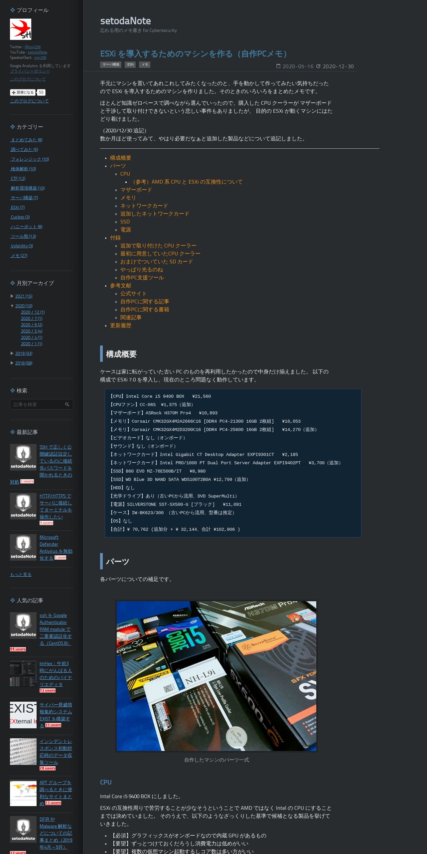Open category ハニーポット (8)
Viewport: 427px width, 854px height.
26,226
